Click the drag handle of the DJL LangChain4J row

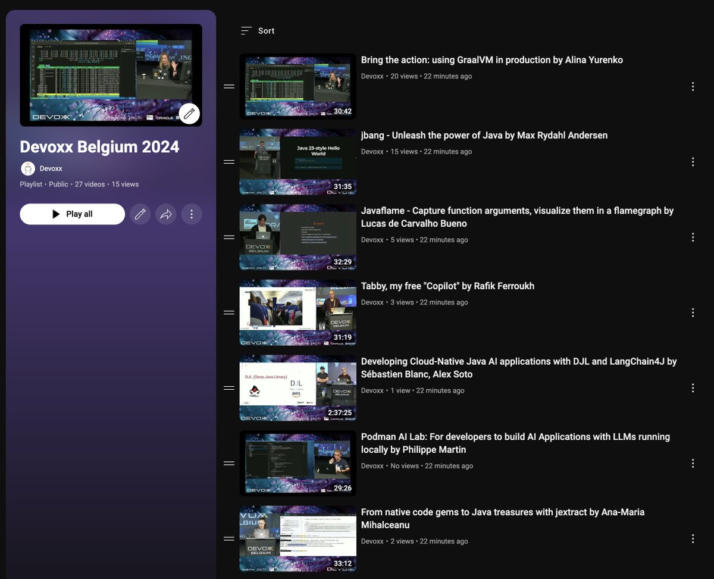[x=228, y=388]
